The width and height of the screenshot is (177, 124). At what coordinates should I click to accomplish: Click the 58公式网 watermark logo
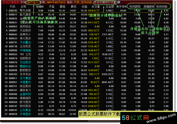(135, 118)
